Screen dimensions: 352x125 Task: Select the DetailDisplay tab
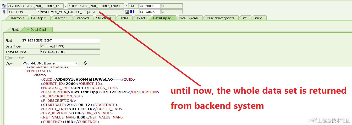(162, 18)
